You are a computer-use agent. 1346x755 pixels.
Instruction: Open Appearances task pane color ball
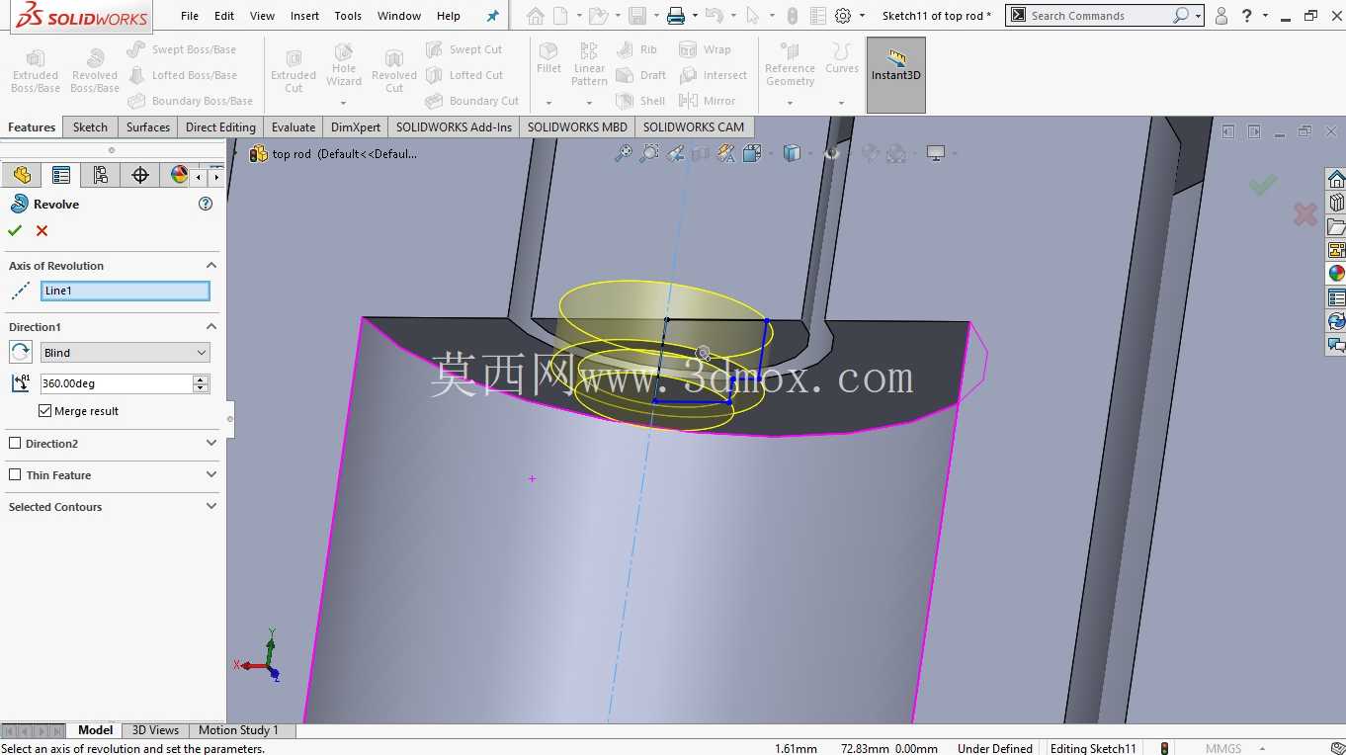tap(1336, 274)
